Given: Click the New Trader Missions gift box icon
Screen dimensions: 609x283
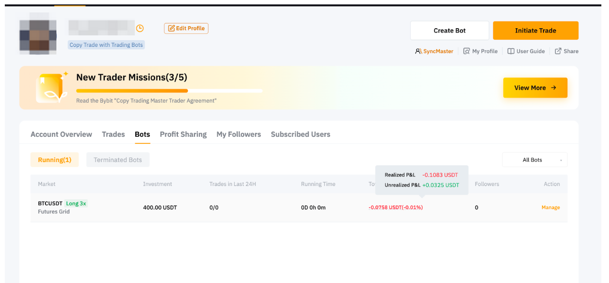Looking at the screenshot, I should click(50, 88).
